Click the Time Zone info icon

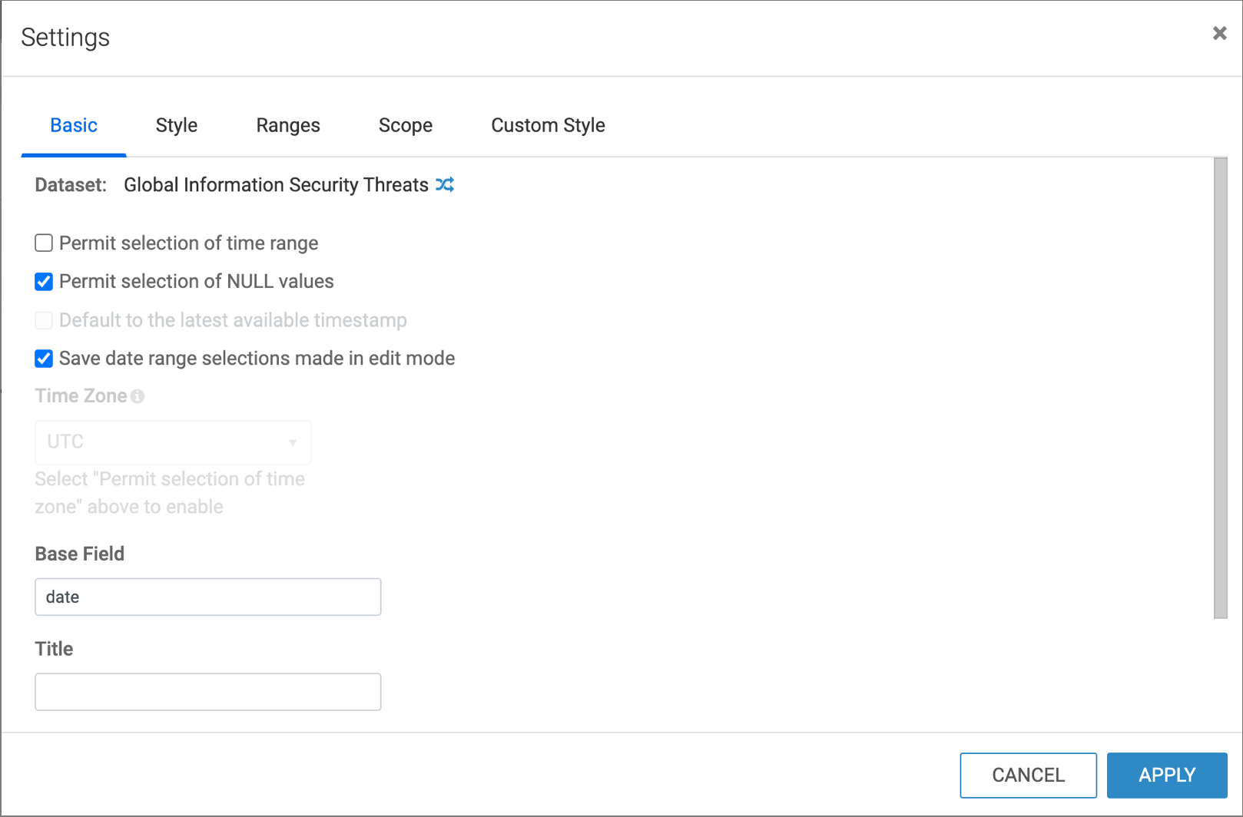click(x=138, y=396)
